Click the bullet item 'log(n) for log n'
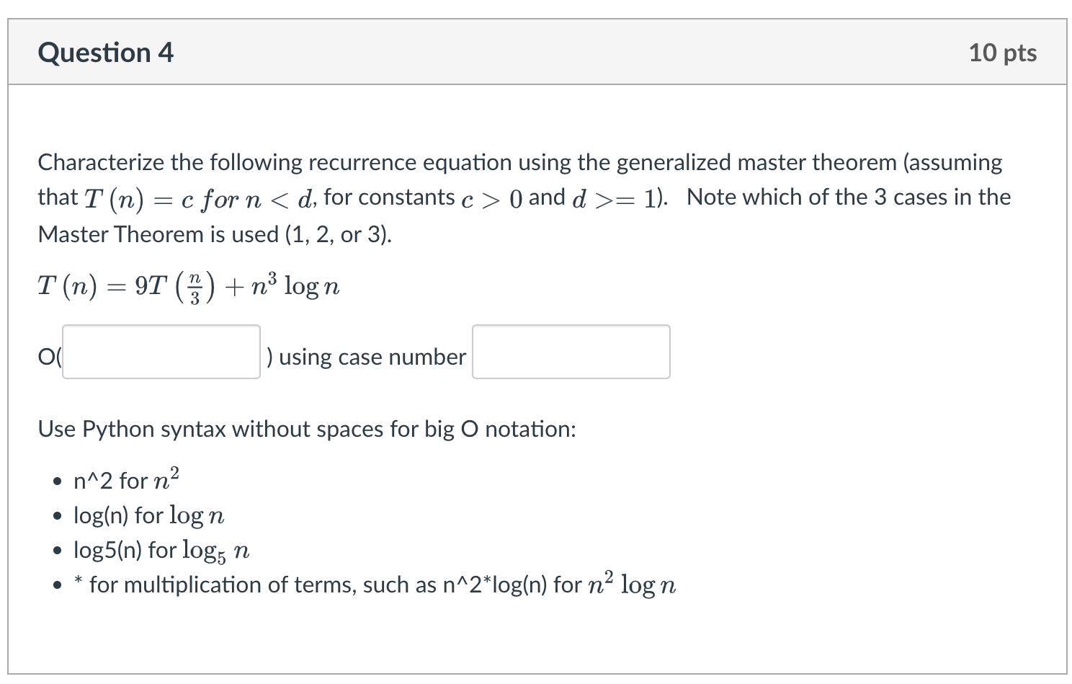 [x=148, y=514]
